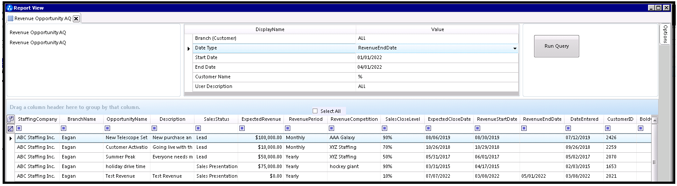Viewport: 677px width, 186px height.
Task: Click the ExpectedCloseDate filter operator icon
Action: [x=428, y=128]
